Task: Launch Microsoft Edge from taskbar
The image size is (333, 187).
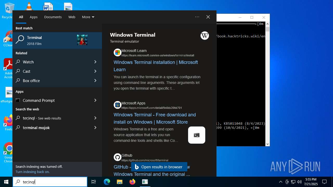Action: pyautogui.click(x=107, y=182)
